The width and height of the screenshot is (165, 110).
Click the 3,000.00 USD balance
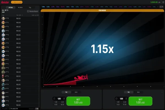(155, 2)
